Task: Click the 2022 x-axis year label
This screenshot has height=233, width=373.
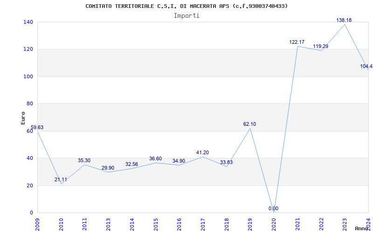Action: [321, 224]
